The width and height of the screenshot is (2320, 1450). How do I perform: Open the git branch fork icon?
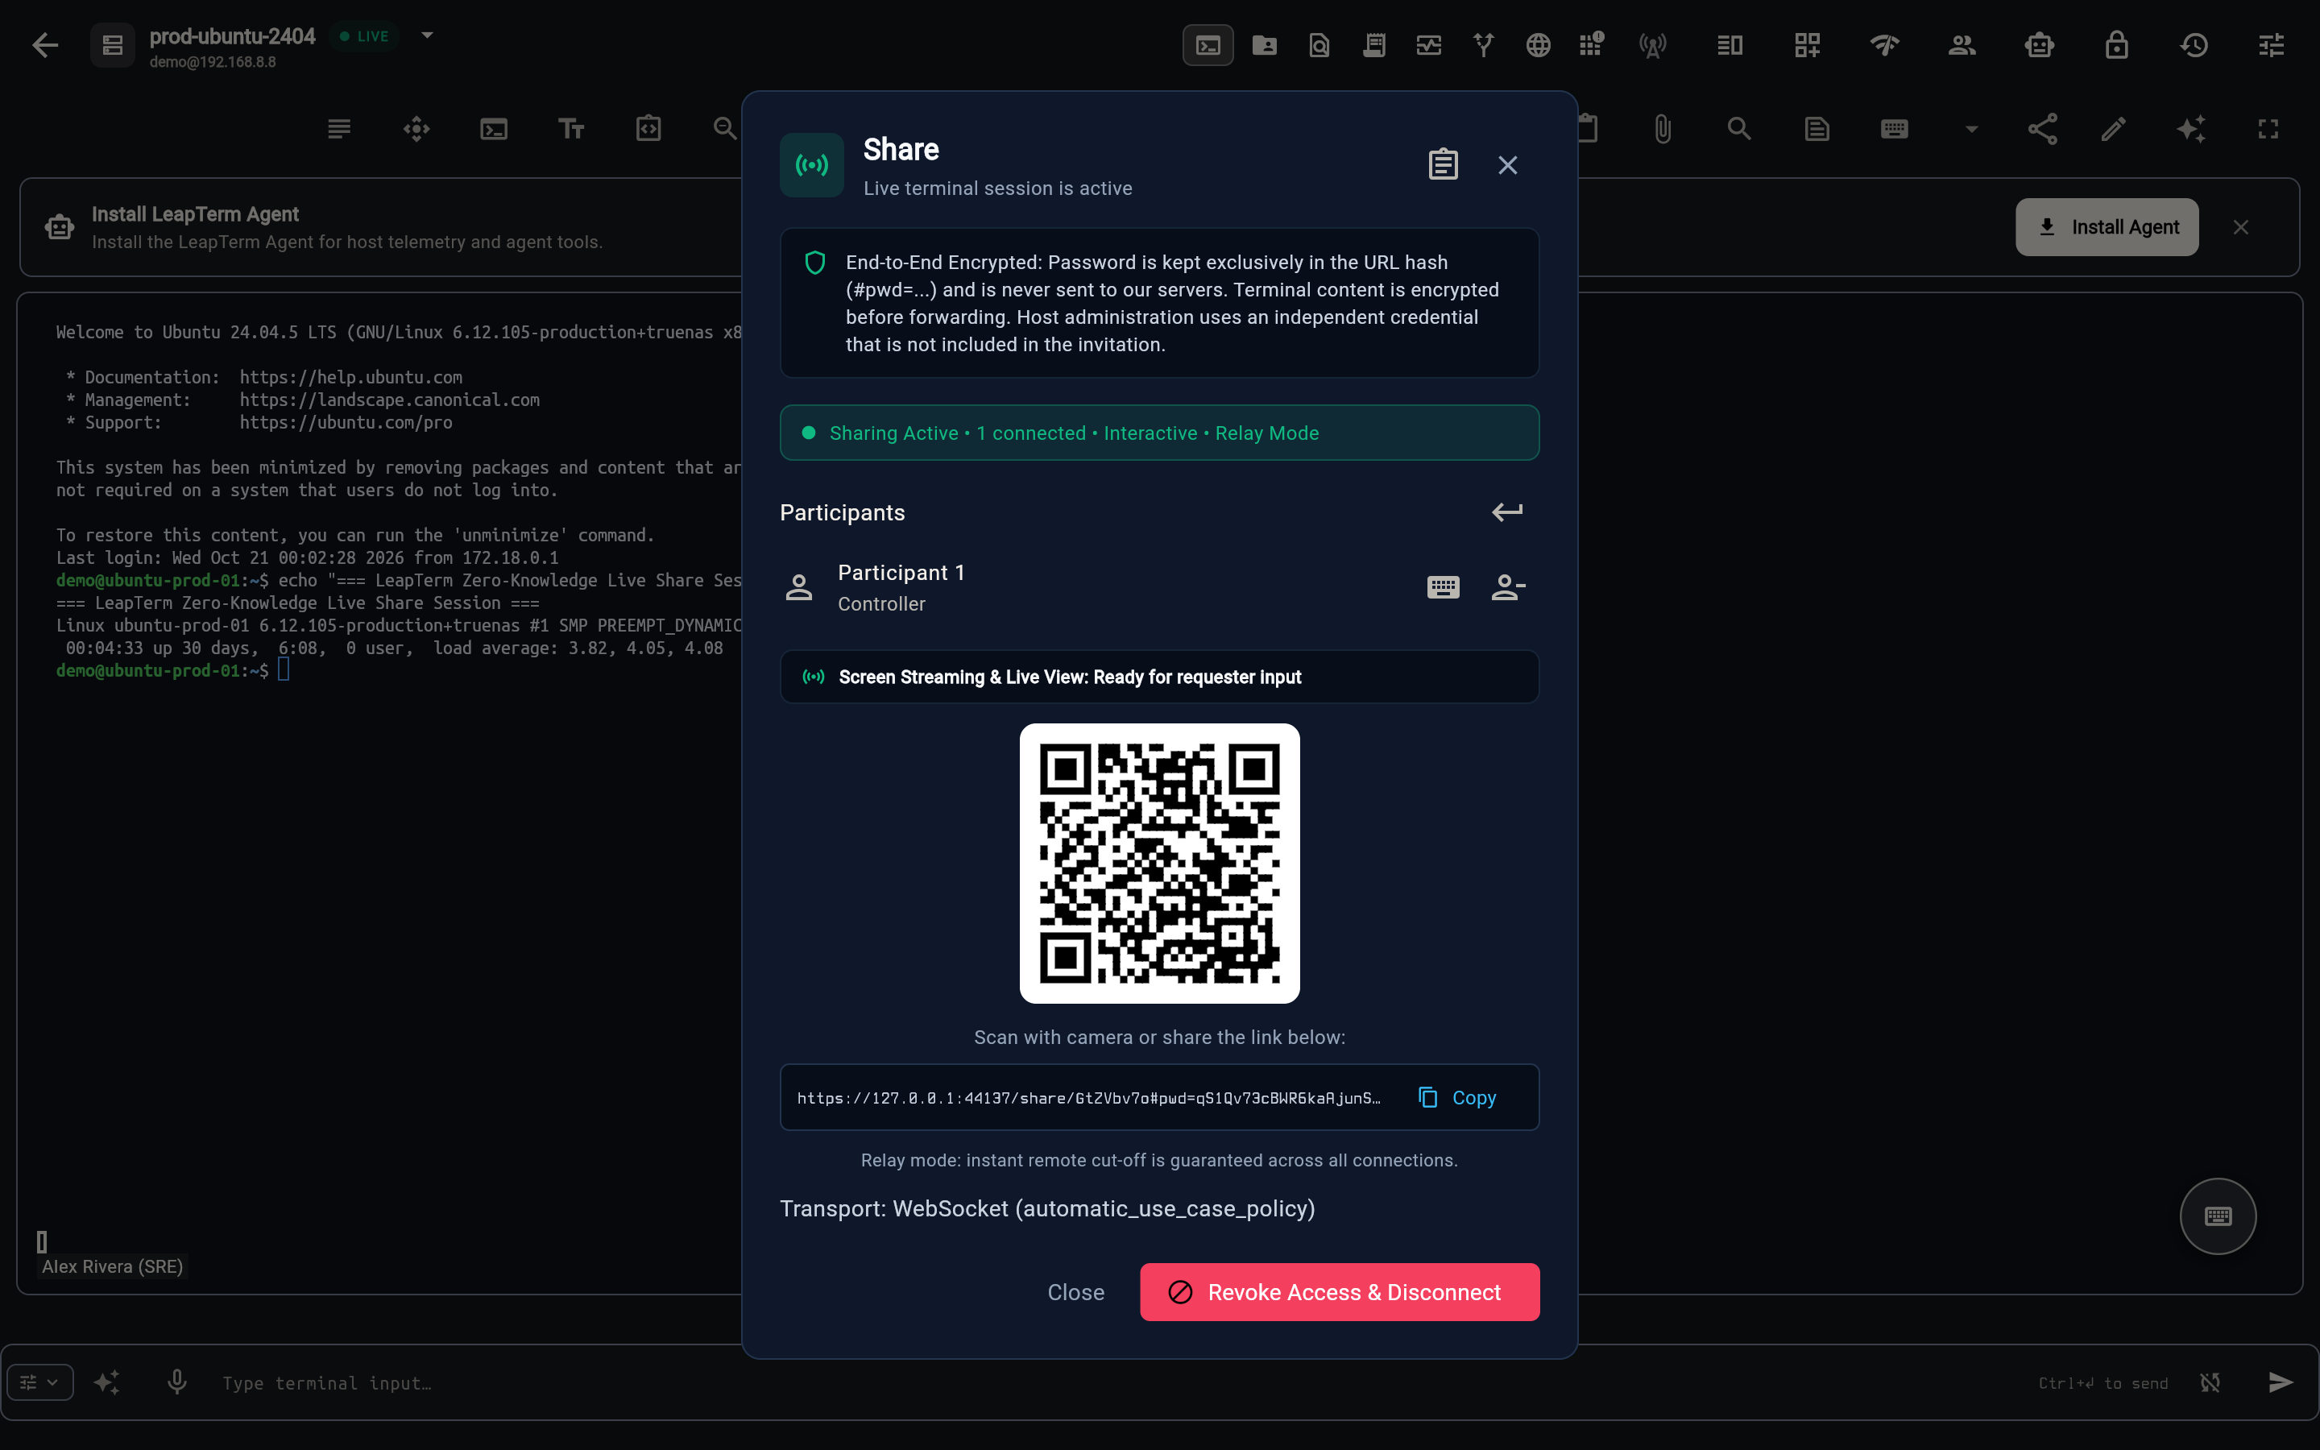tap(1483, 45)
